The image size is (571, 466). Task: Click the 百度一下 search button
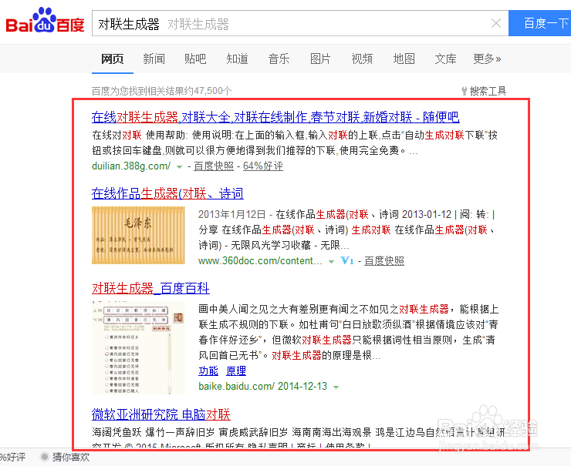pyautogui.click(x=539, y=23)
